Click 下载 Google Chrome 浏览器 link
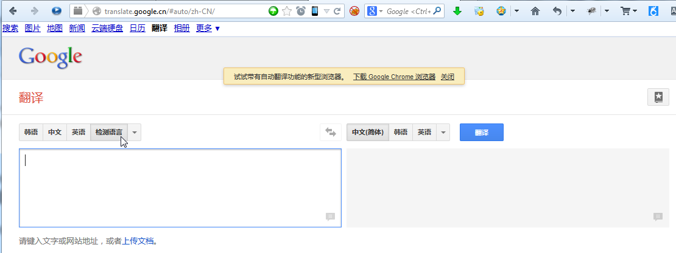676x253 pixels. pos(394,77)
